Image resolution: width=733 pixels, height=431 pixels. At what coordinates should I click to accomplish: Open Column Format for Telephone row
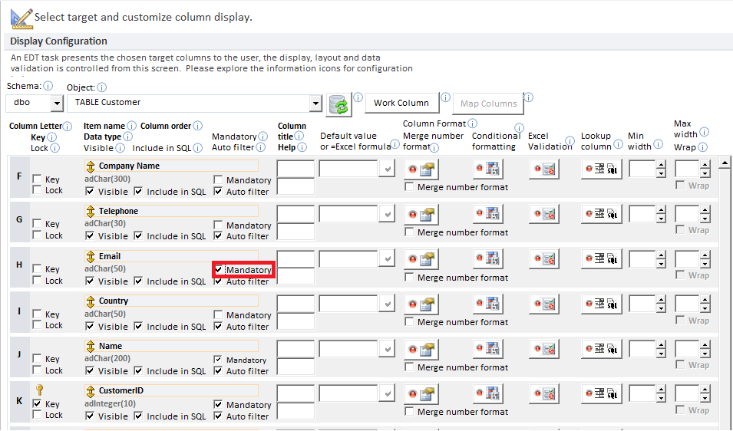pyautogui.click(x=421, y=215)
